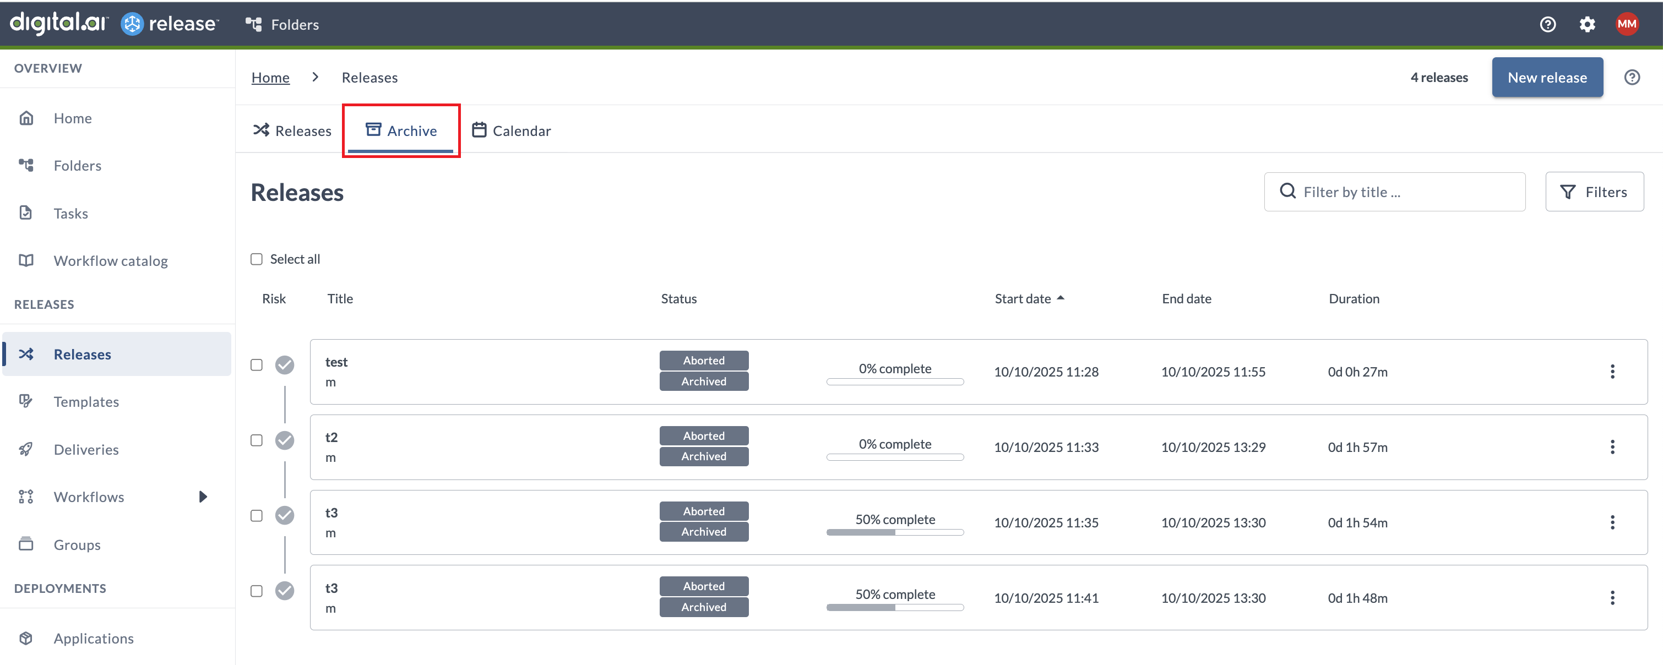Select checkbox for release t2

[256, 440]
